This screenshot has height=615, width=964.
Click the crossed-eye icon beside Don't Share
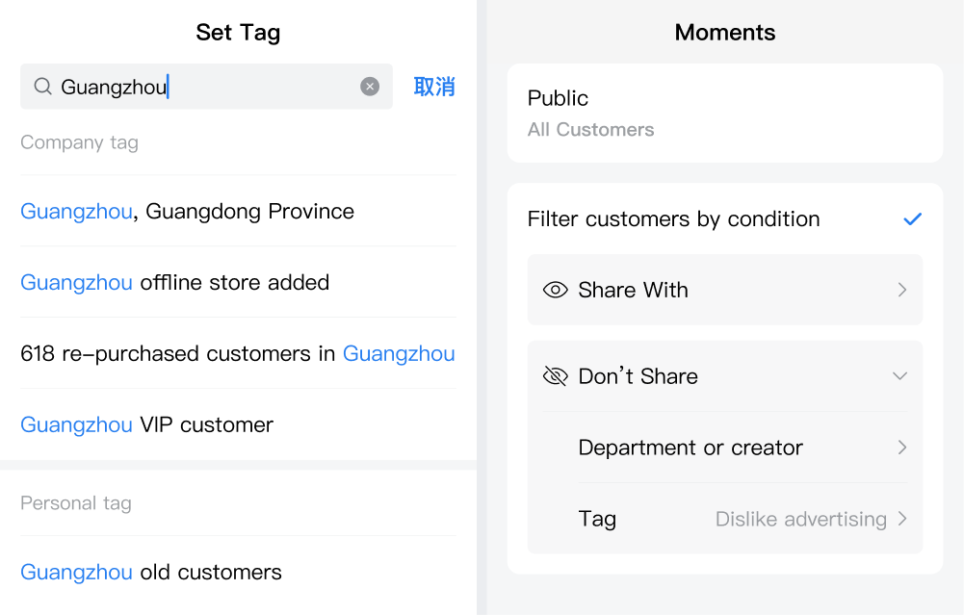[x=555, y=376]
